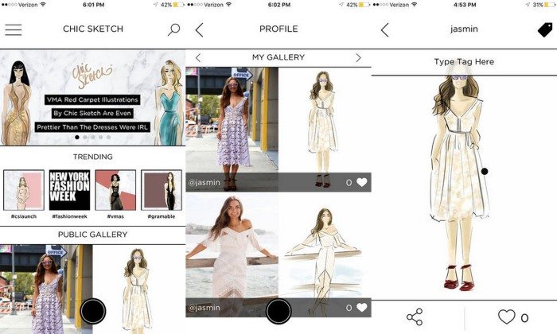Tap the black price tag icon

544,30
